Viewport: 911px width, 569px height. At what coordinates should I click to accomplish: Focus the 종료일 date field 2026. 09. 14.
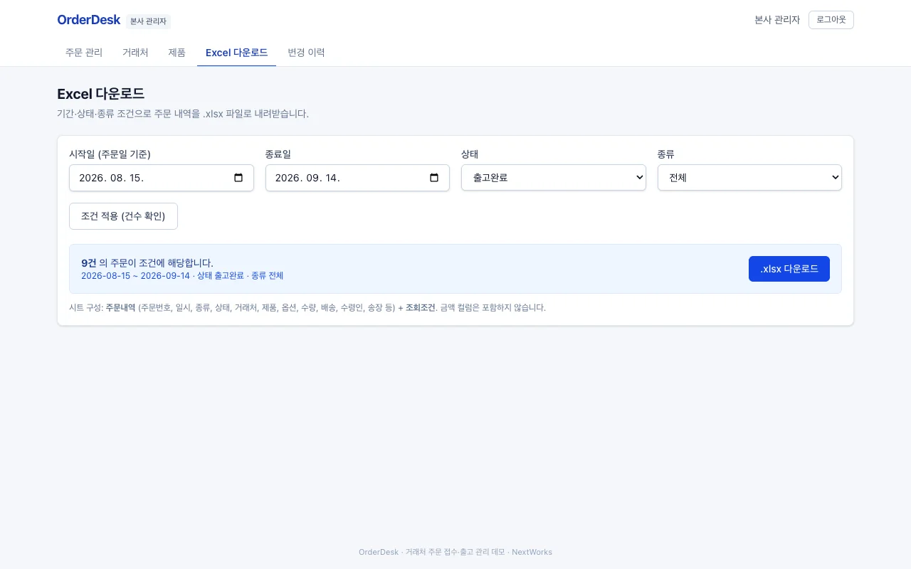point(357,178)
